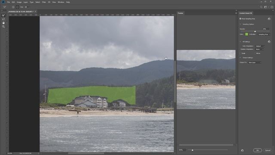Toggle Show Sampling Area checkbox
Image resolution: width=275 pixels, height=155 pixels.
click(x=240, y=19)
